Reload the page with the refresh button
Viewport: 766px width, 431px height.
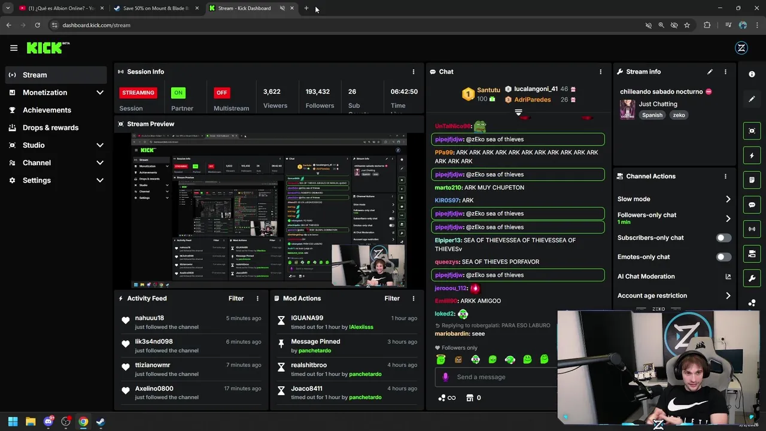pos(37,25)
